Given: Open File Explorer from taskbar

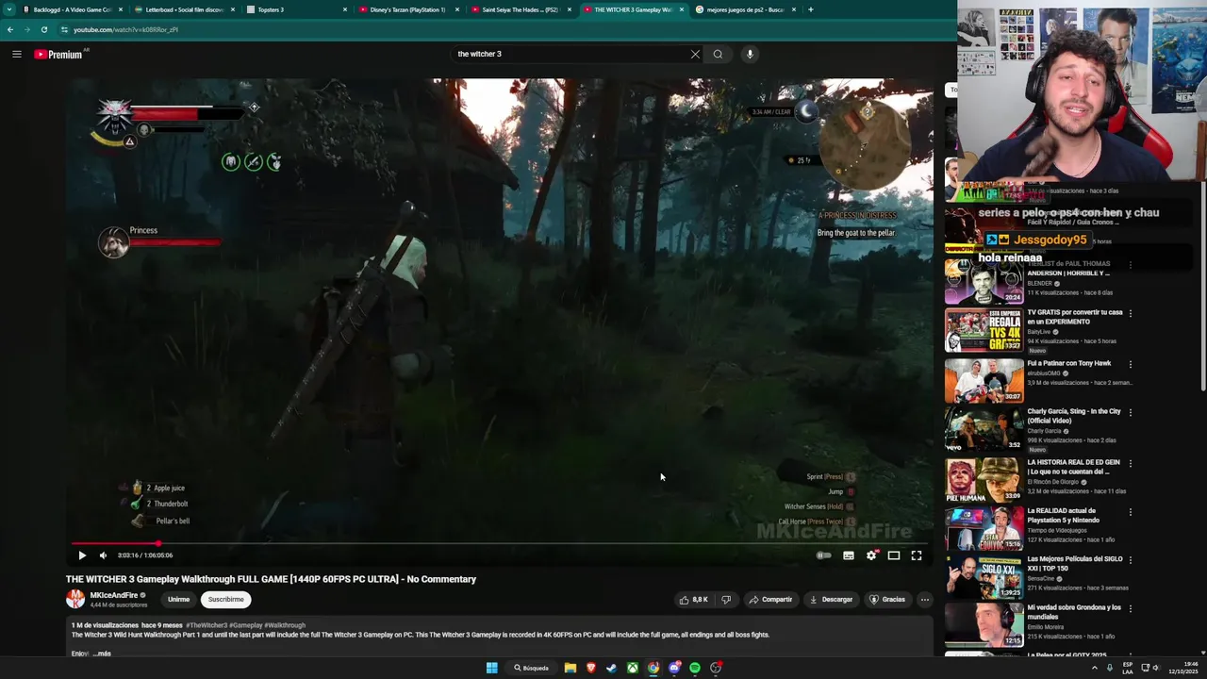Looking at the screenshot, I should tap(570, 668).
